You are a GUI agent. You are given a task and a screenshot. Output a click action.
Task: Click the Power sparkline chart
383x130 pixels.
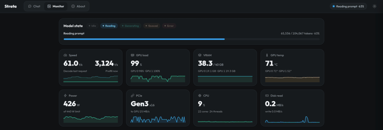point(91,119)
